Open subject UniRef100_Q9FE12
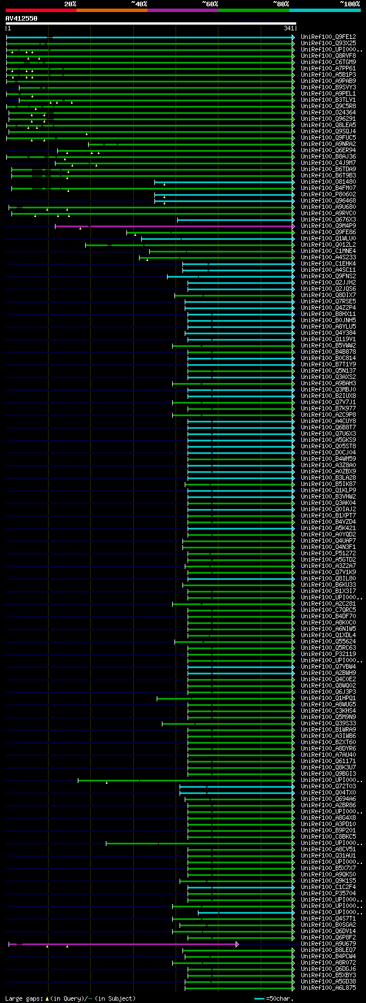The width and height of the screenshot is (366, 1003). (x=328, y=37)
